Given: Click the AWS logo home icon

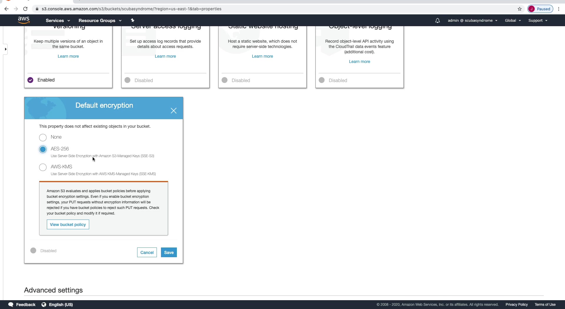Looking at the screenshot, I should [x=24, y=20].
